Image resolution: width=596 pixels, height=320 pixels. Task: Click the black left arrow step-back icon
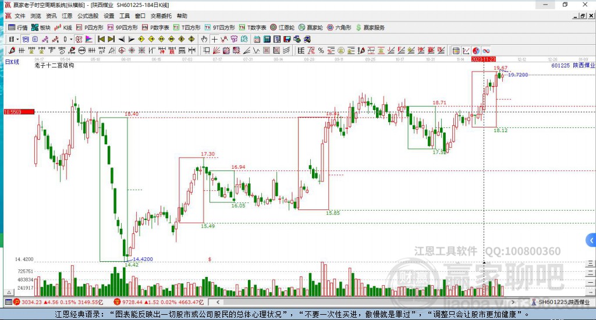click(122, 39)
